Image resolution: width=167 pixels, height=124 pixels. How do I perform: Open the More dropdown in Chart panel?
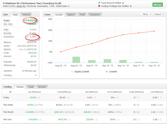pos(147,14)
